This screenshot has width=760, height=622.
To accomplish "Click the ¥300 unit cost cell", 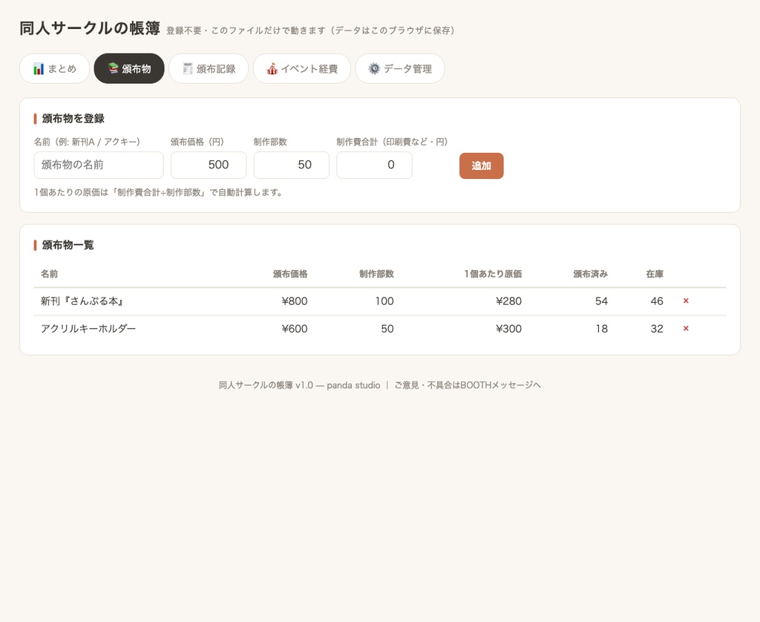I will point(508,329).
